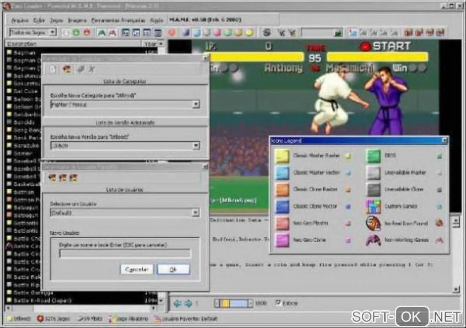
Task: Click the large No Real Icon Found icon
Action: 373,223
